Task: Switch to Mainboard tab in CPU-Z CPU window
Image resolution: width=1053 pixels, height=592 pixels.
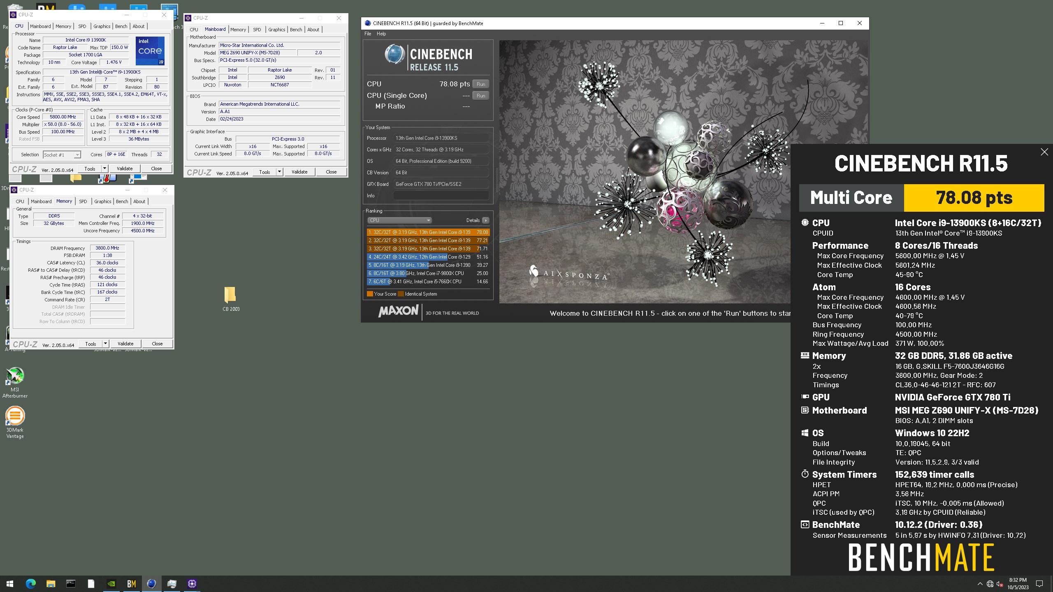Action: pos(40,26)
